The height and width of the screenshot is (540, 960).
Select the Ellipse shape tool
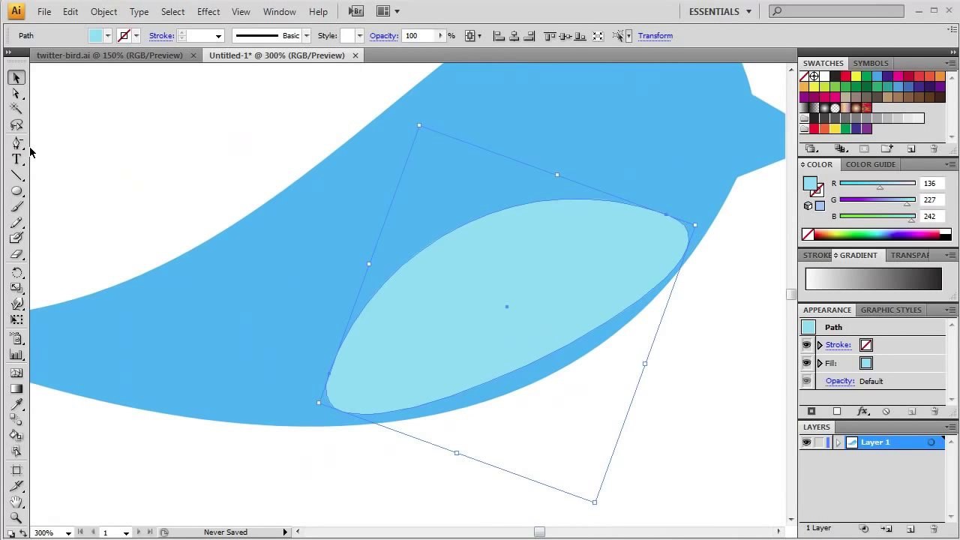pos(16,191)
